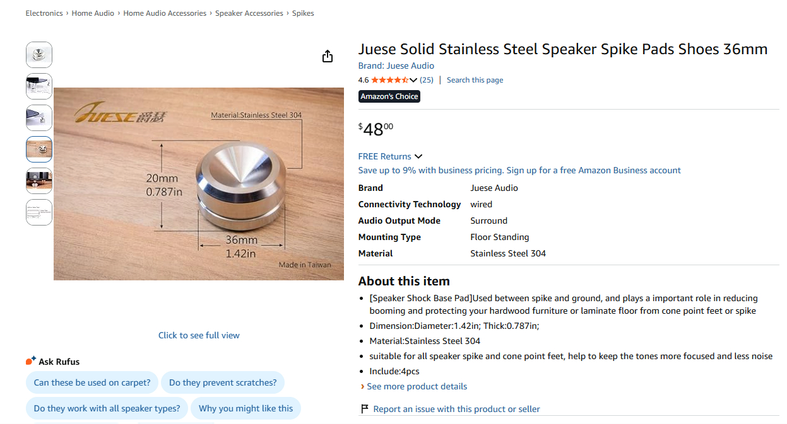Ask Rufus: Can these be used on carpet?
This screenshot has height=424, width=787.
point(92,382)
